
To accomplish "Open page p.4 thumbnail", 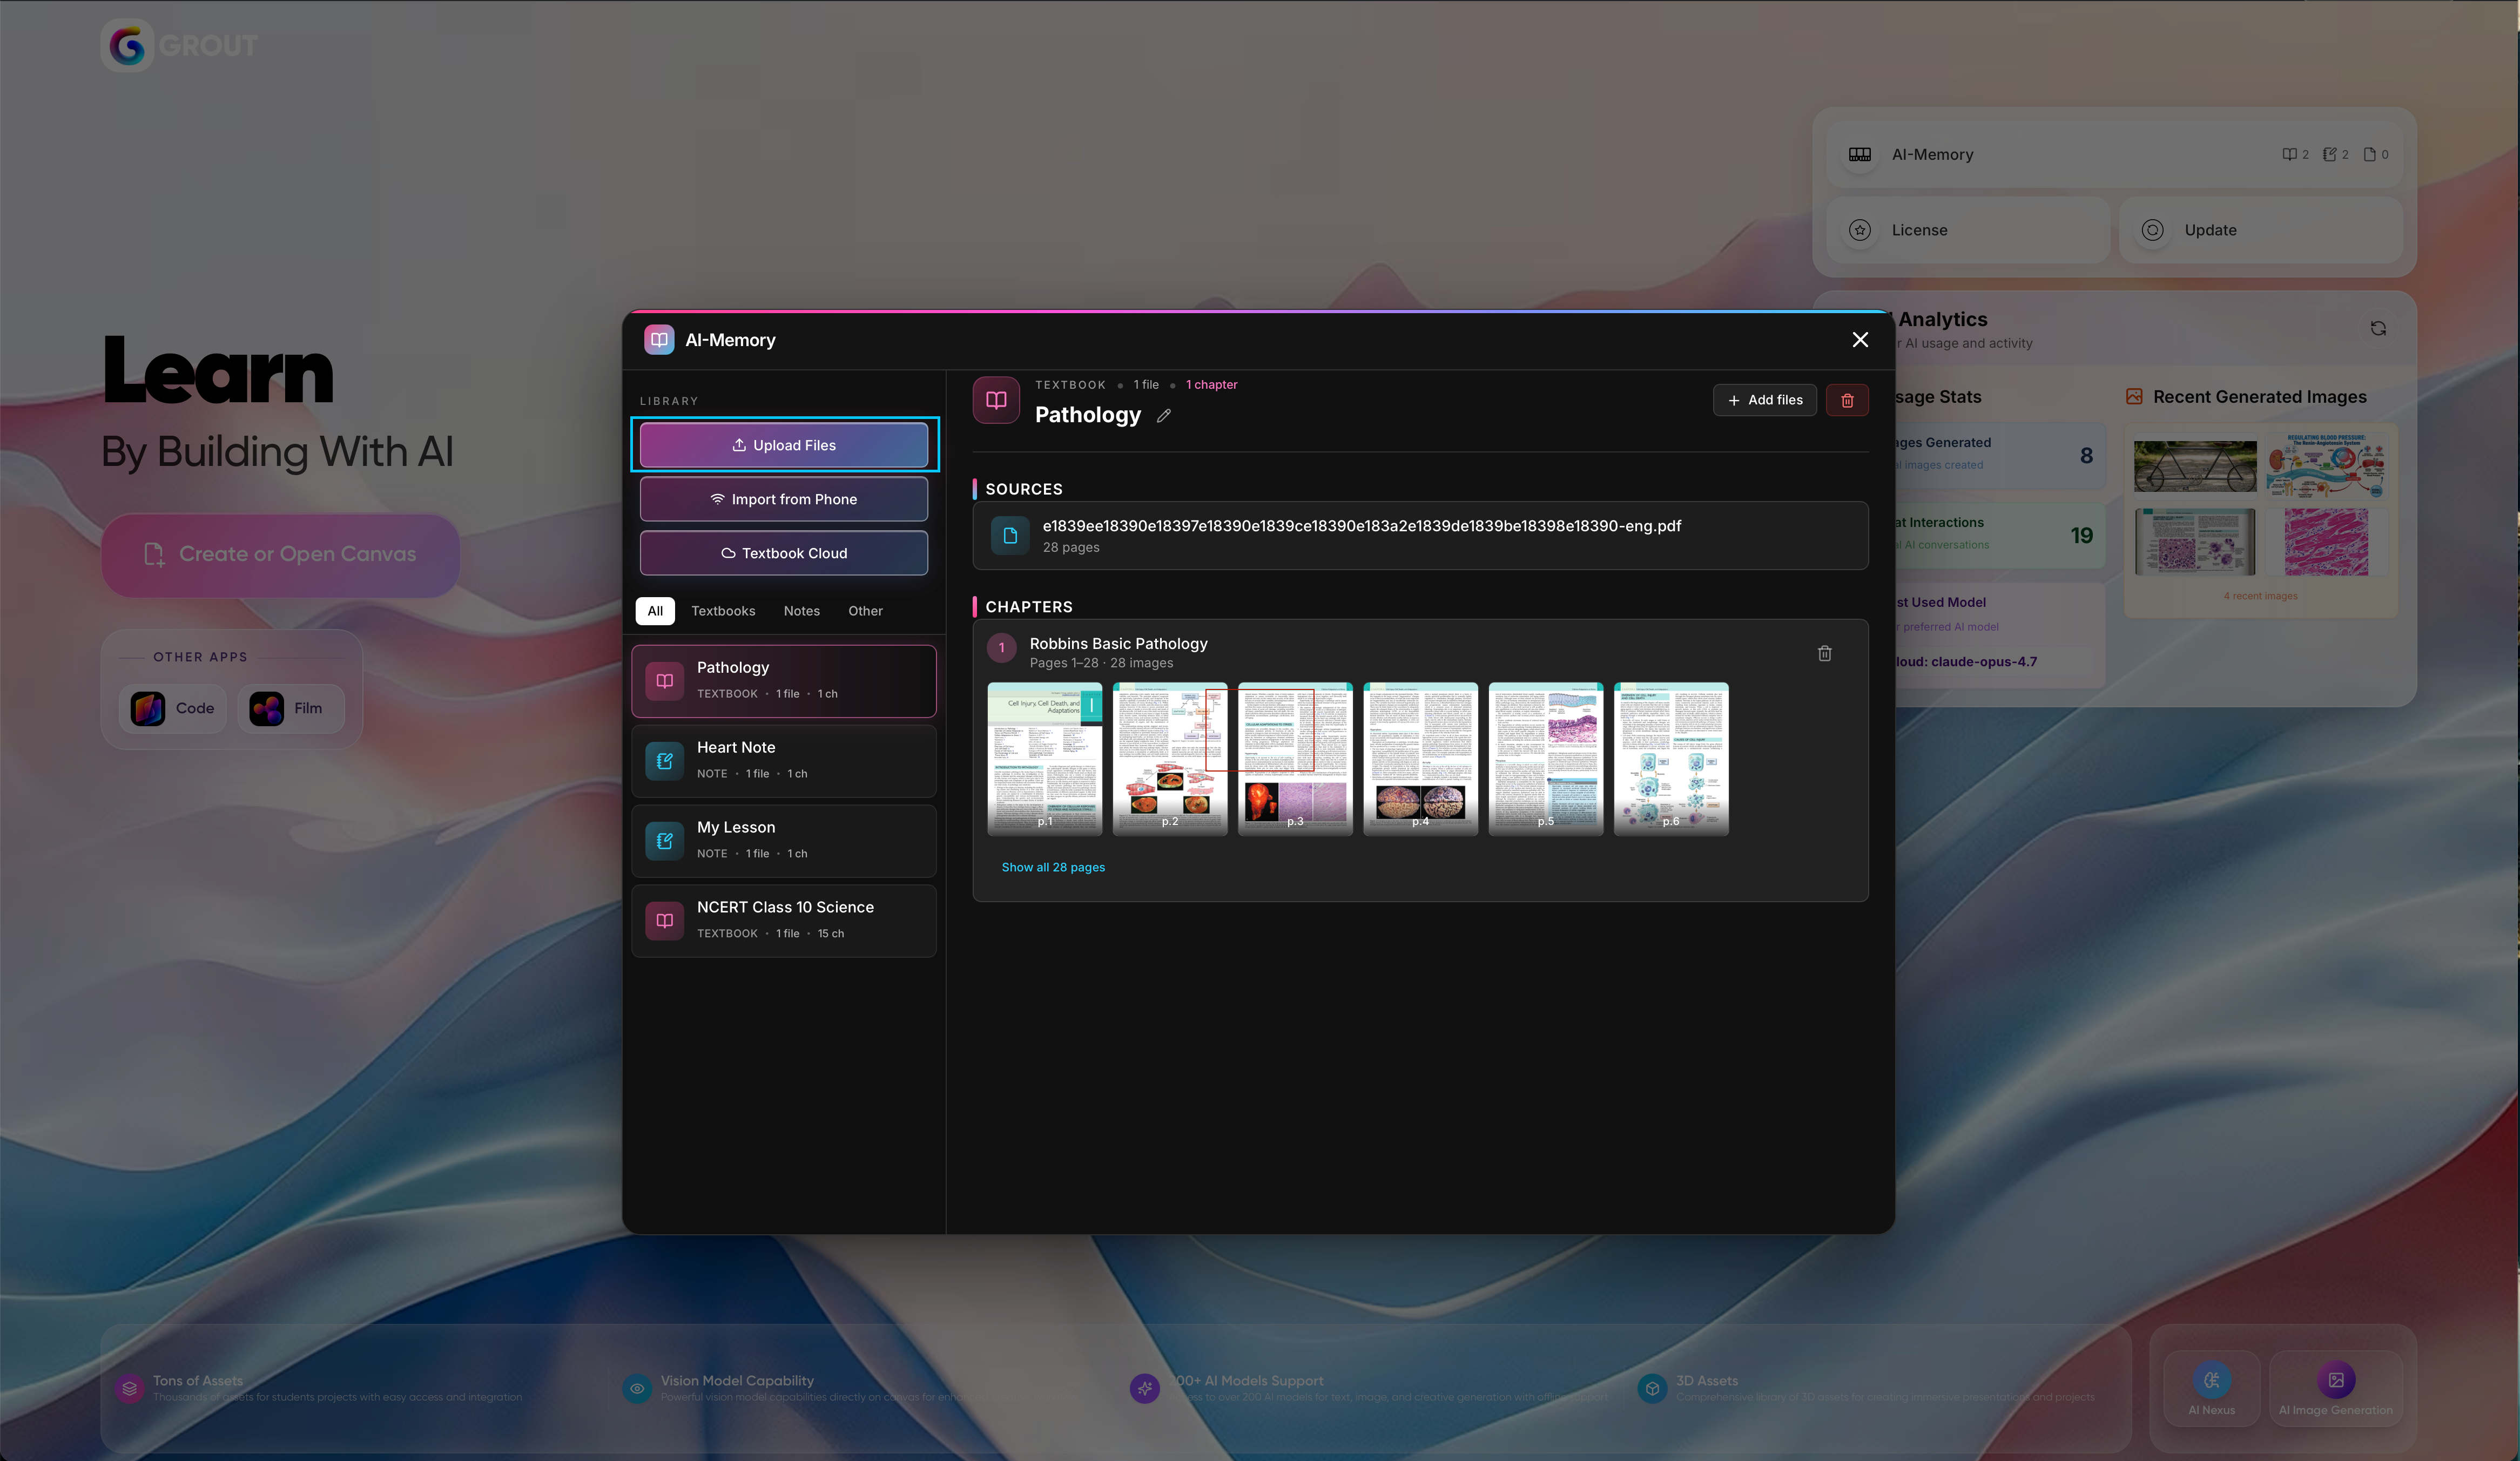I will pyautogui.click(x=1420, y=759).
